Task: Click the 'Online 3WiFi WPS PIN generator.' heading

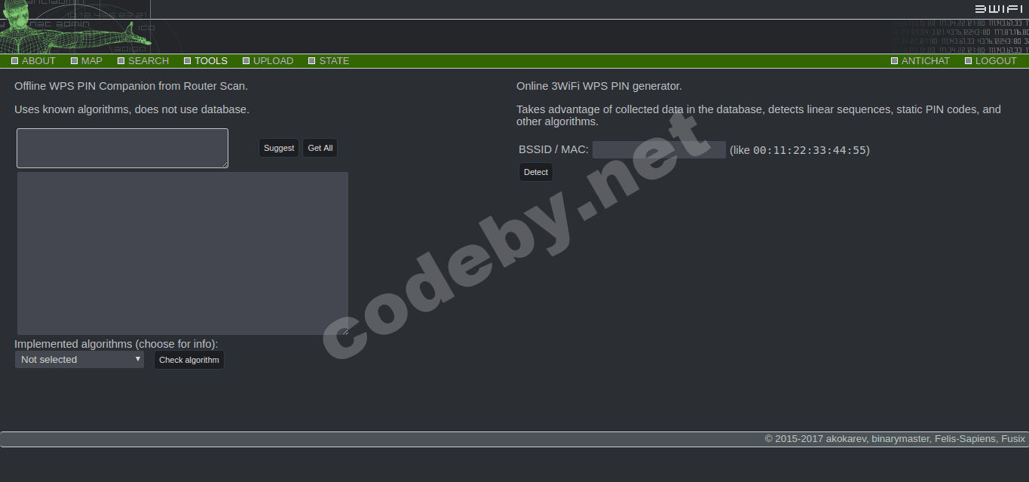Action: point(599,86)
